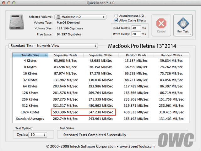Viewport: 201px width, 151px height.
Task: Click 15.687 MB/Sec random reads cell
Action: click(x=136, y=61)
